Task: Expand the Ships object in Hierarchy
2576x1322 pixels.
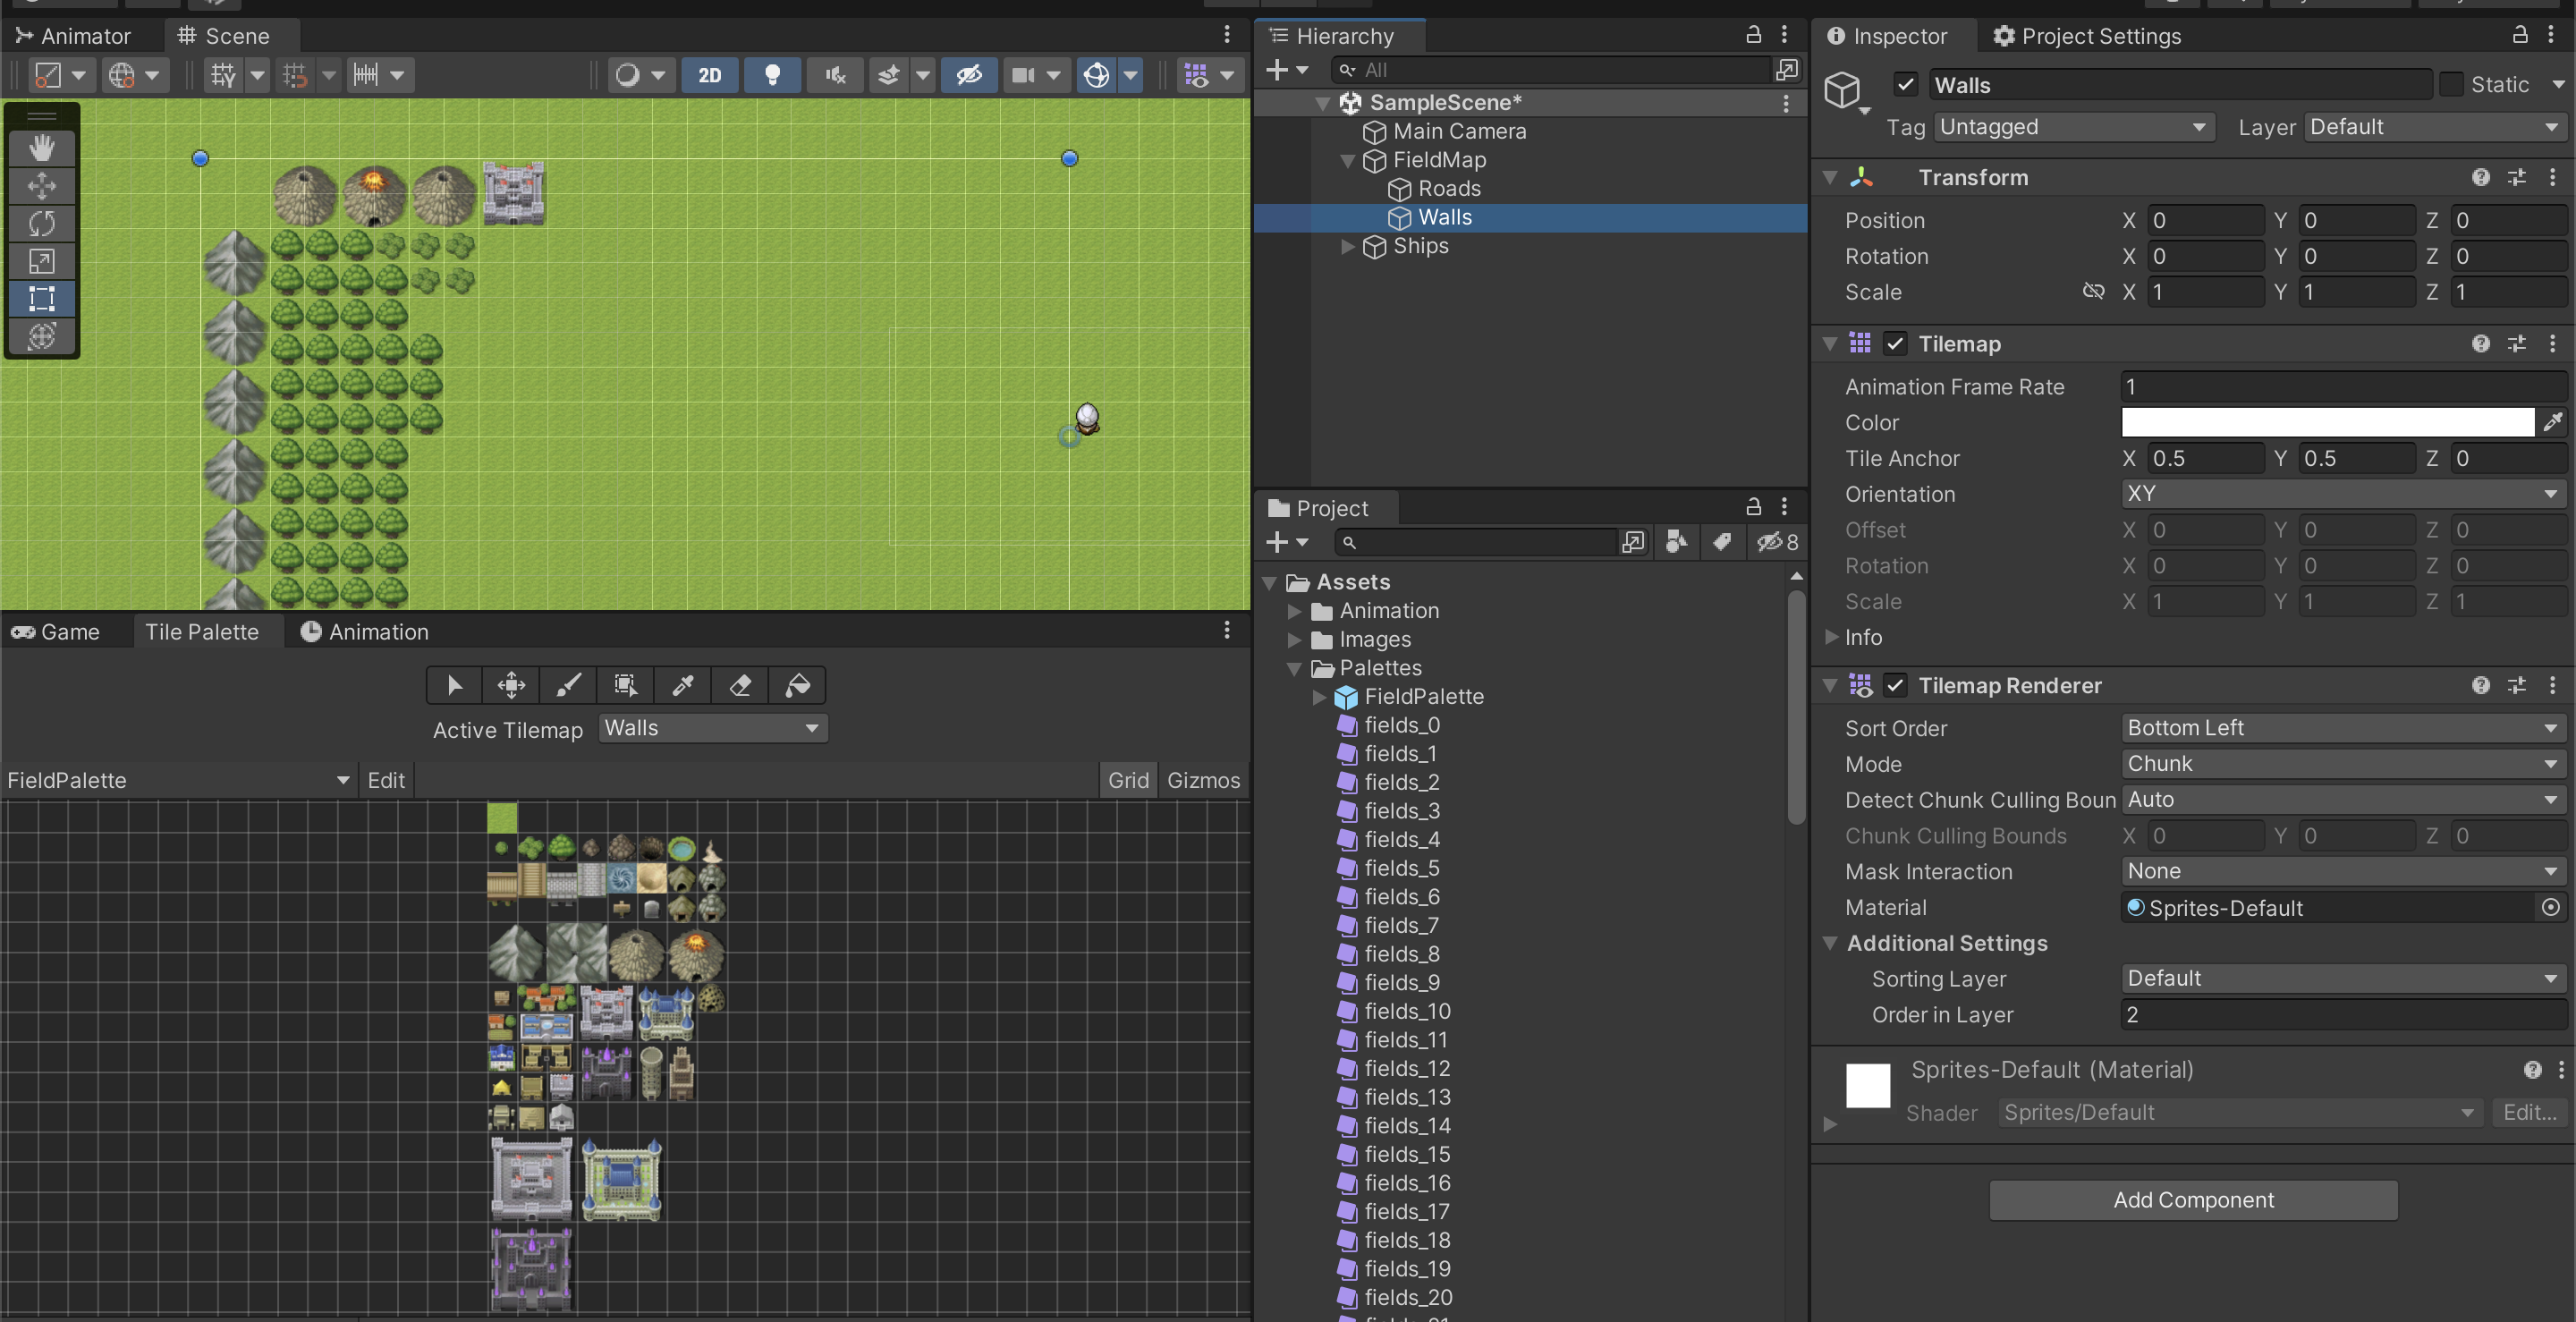Action: (1347, 246)
